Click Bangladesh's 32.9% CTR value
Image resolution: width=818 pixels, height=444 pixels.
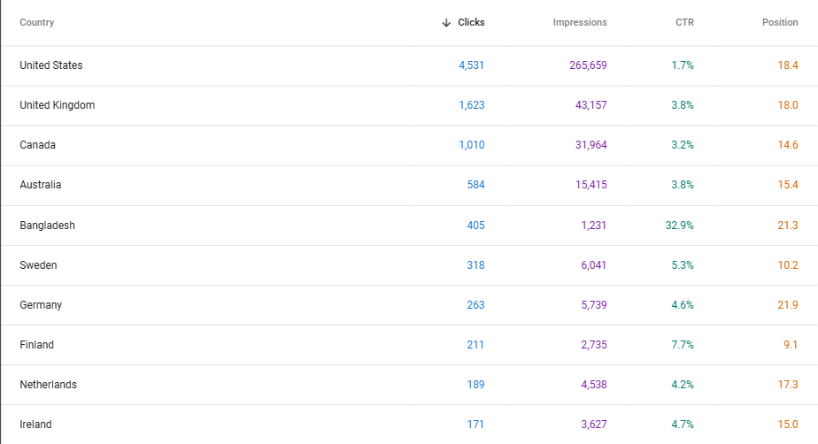[679, 226]
